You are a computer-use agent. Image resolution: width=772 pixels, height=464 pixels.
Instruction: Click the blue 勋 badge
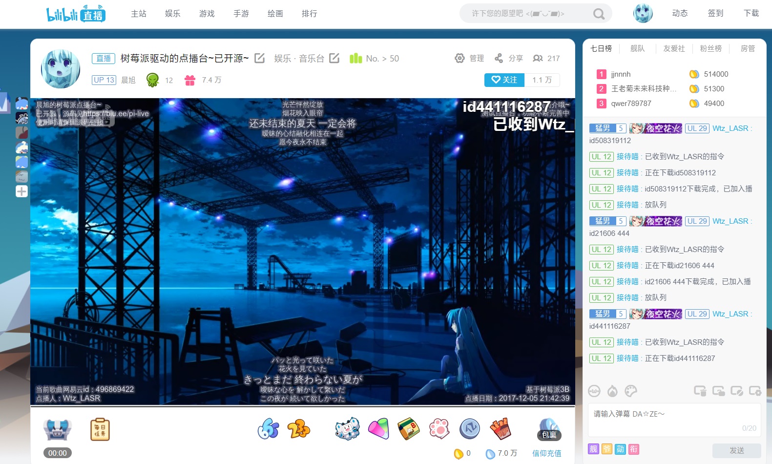pyautogui.click(x=620, y=449)
